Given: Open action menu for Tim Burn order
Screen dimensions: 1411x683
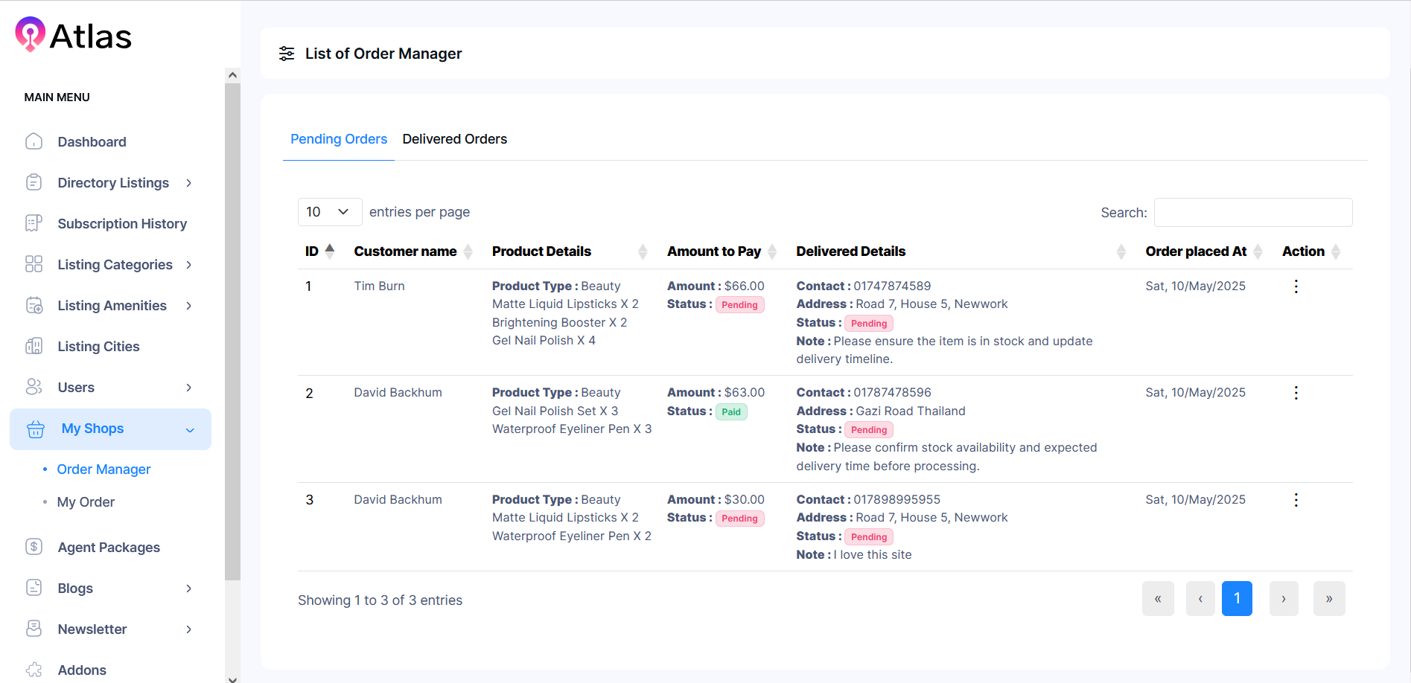Looking at the screenshot, I should pyautogui.click(x=1296, y=286).
